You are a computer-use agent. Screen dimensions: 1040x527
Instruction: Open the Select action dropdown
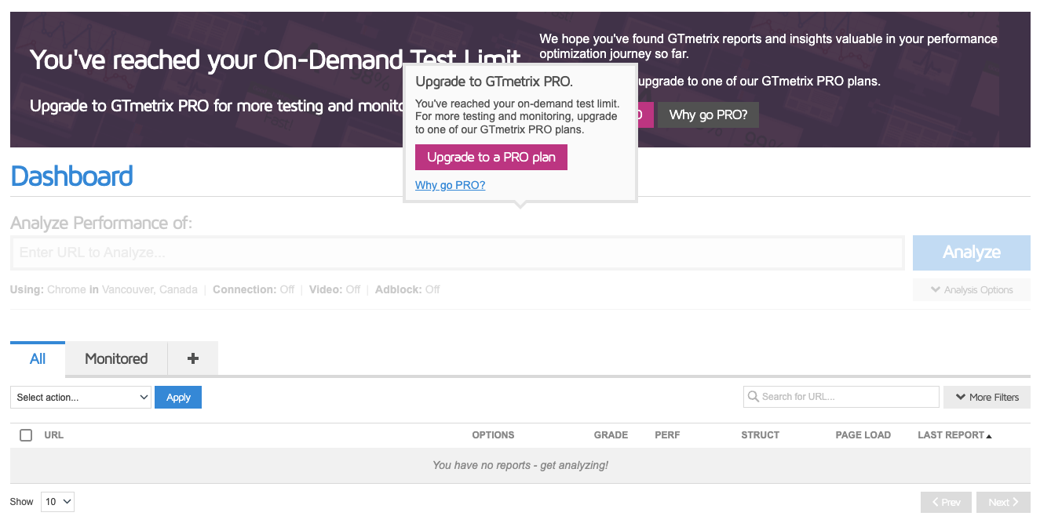[x=80, y=398]
